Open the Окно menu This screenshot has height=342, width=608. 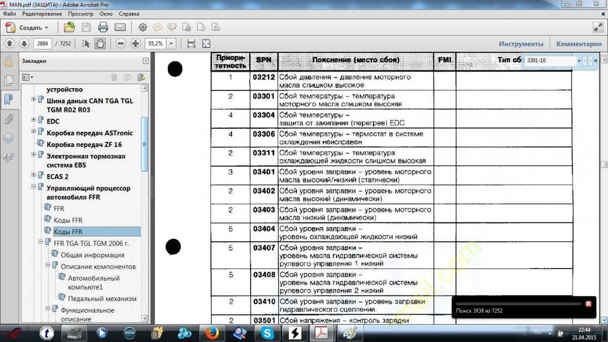(106, 14)
